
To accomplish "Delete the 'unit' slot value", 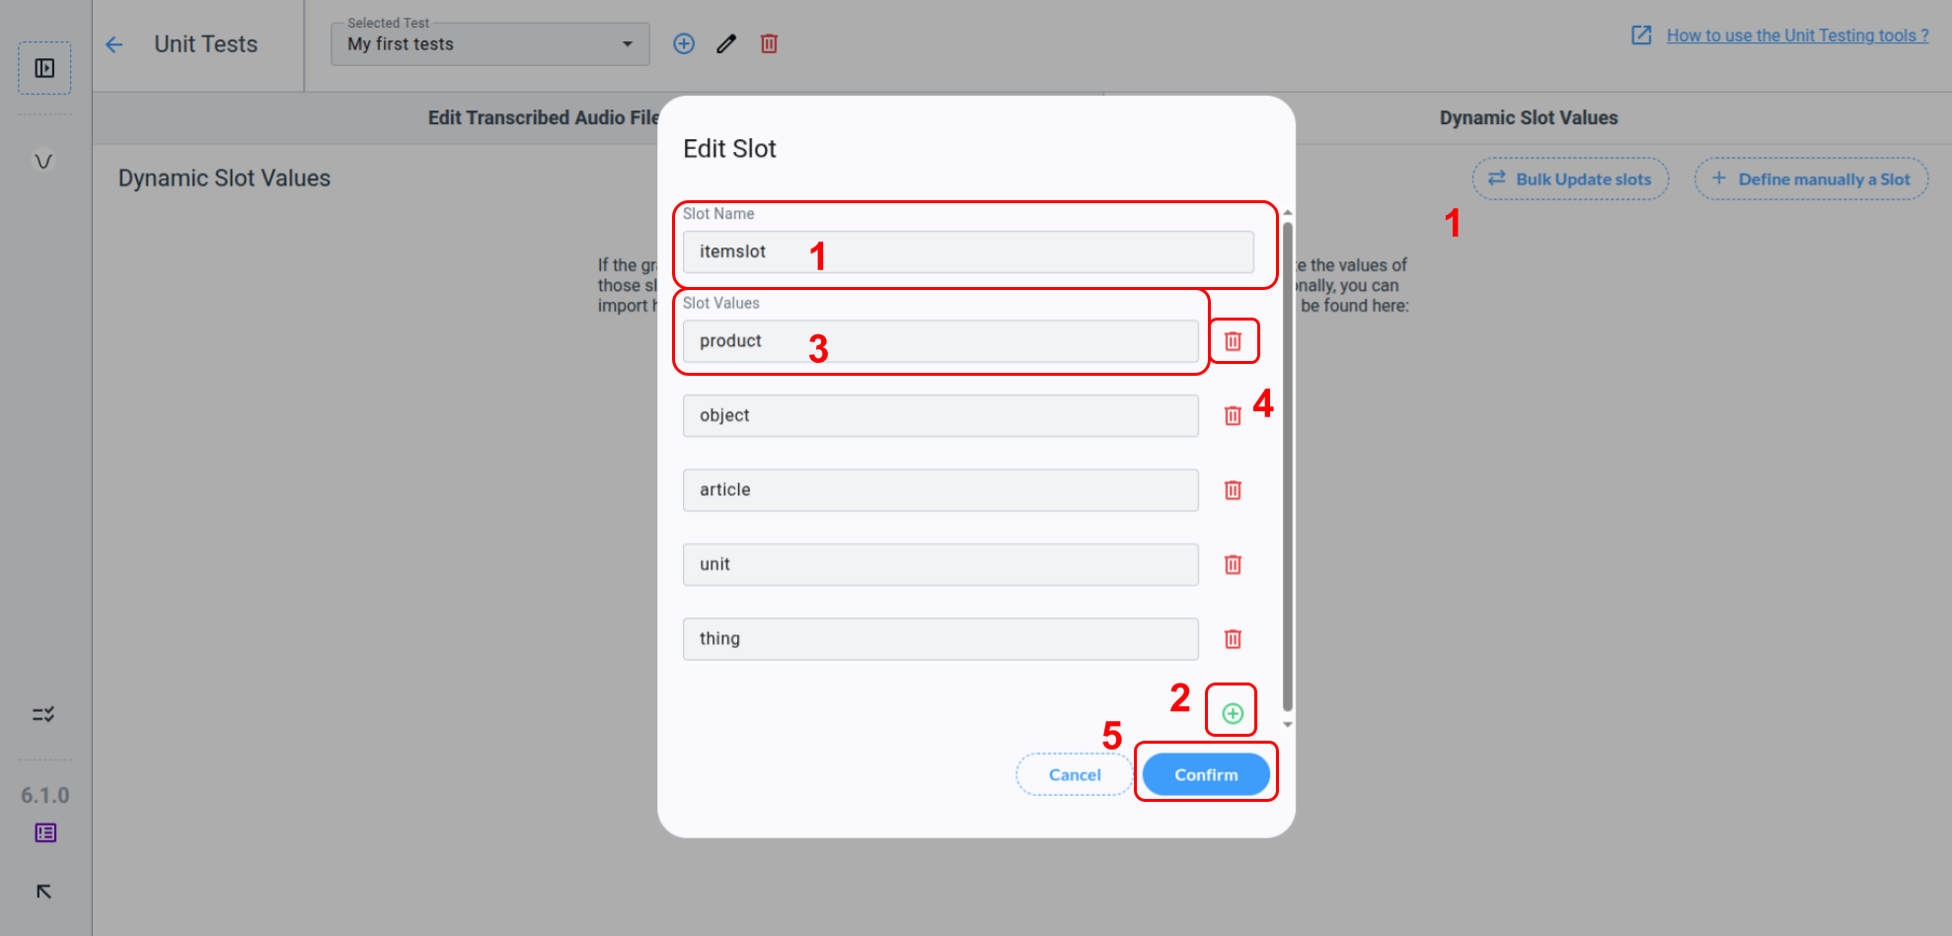I will pos(1233,565).
